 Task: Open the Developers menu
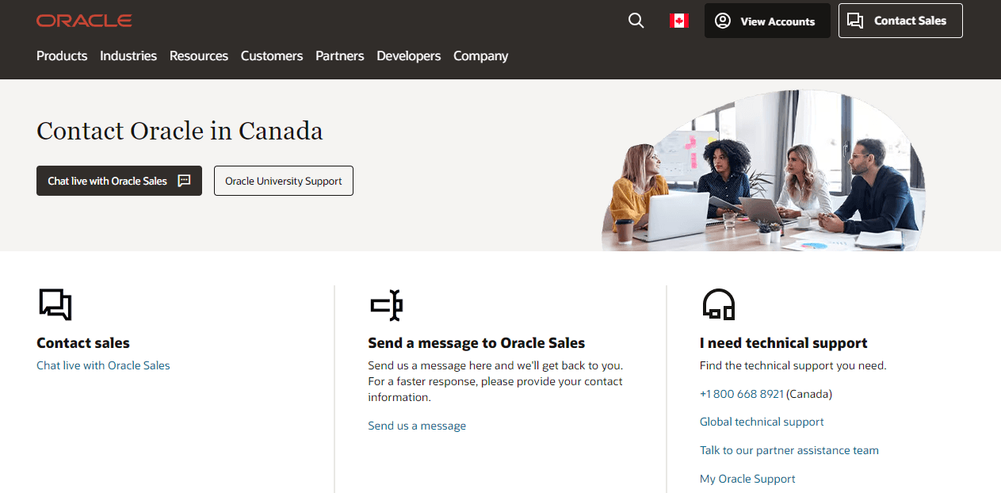pyautogui.click(x=409, y=55)
